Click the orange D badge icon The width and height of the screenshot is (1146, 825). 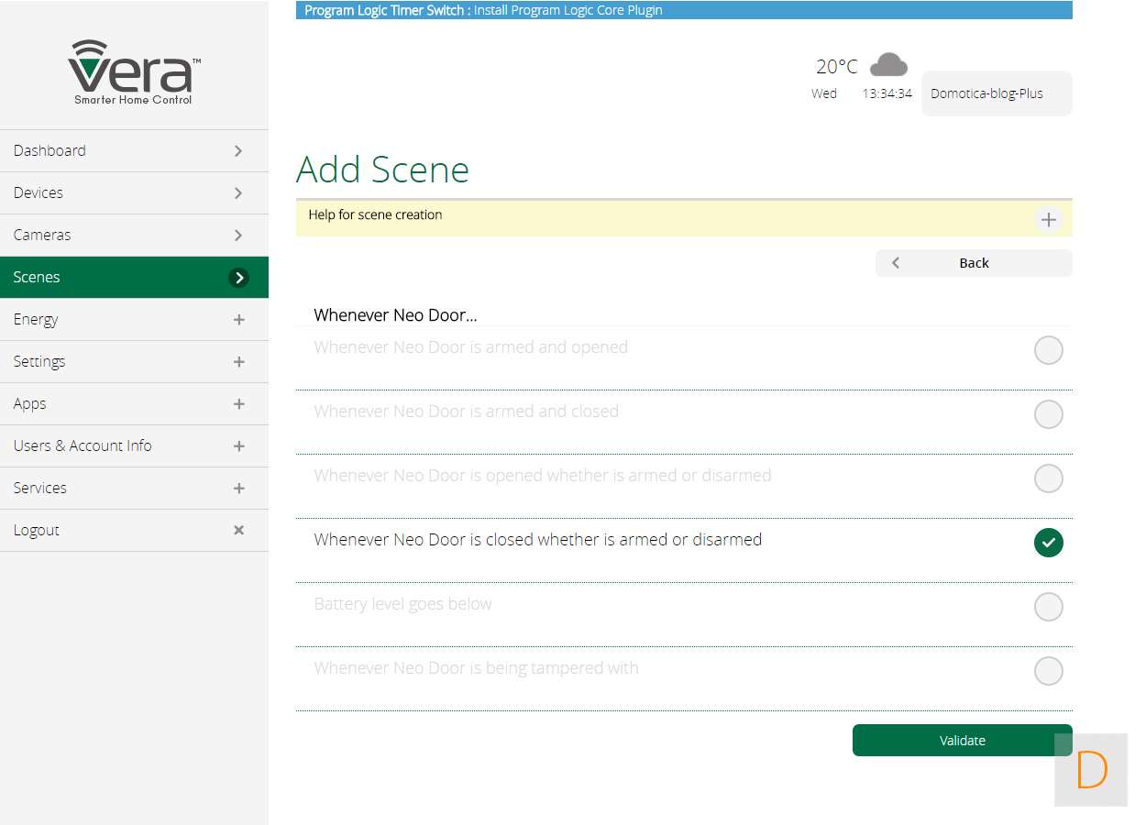pyautogui.click(x=1091, y=770)
